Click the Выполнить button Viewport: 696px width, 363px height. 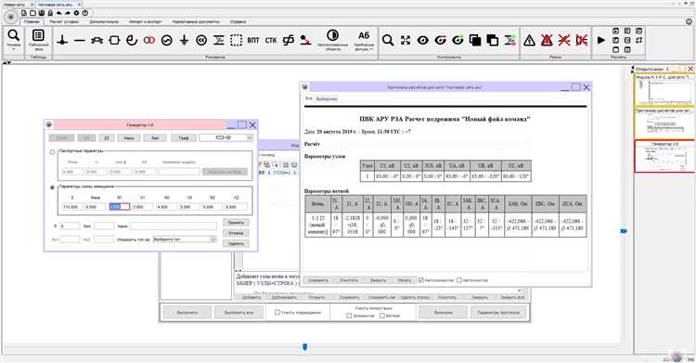point(187,312)
